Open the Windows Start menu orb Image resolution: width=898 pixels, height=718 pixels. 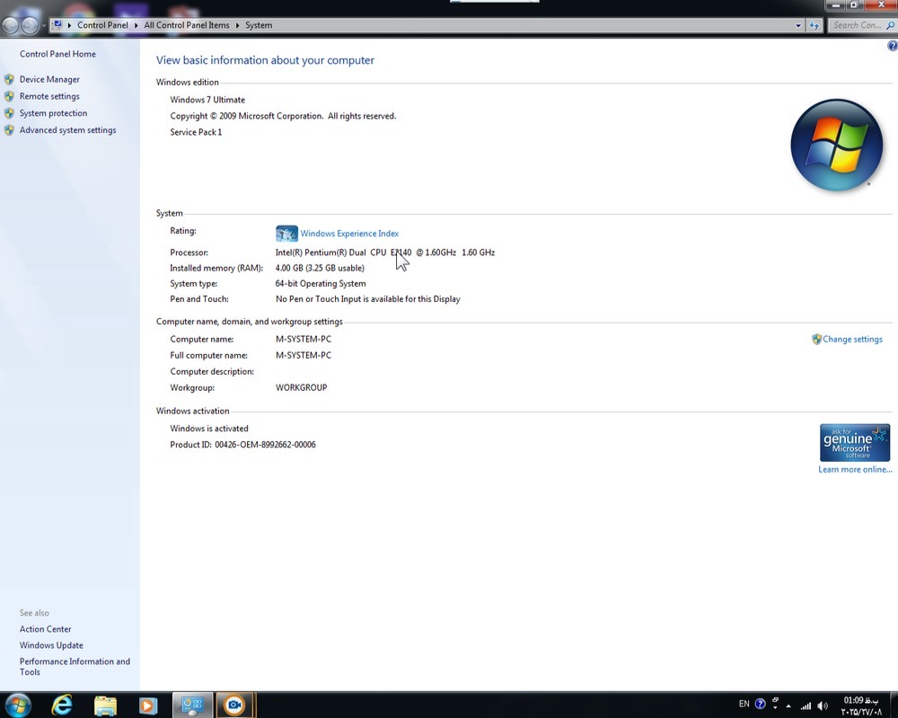(18, 705)
